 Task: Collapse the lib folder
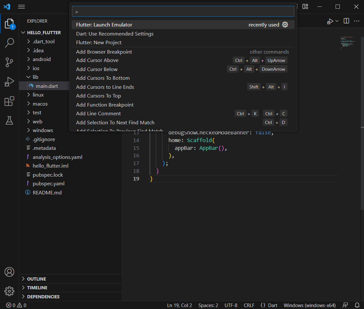point(44,77)
